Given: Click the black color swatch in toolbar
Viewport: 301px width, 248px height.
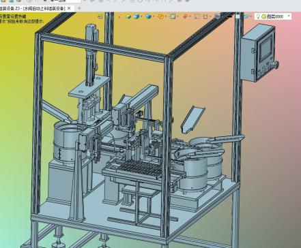Looking at the screenshot, I should point(229,16).
